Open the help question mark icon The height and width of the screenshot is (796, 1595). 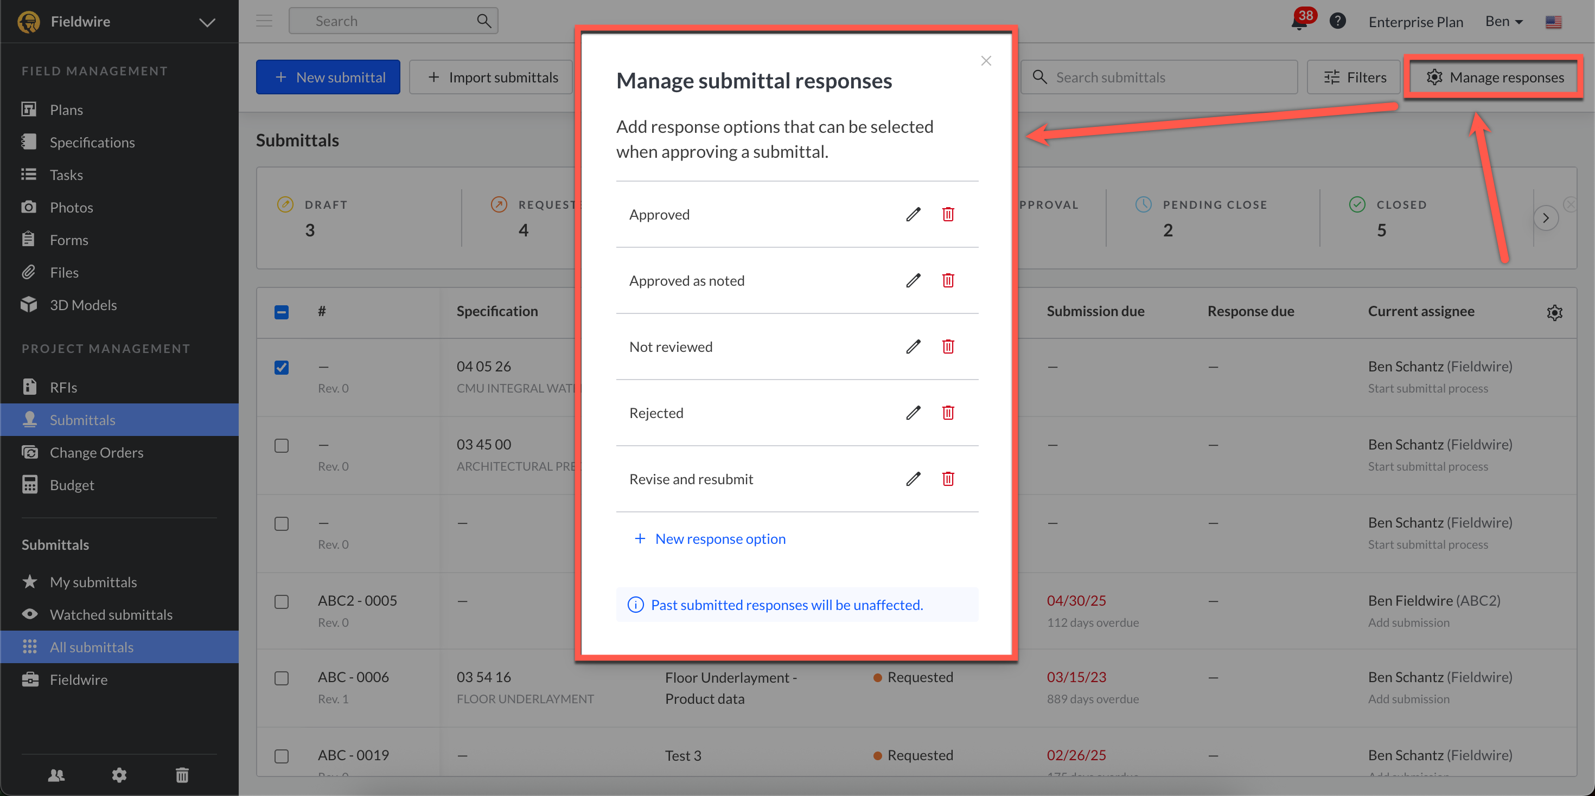pos(1337,21)
